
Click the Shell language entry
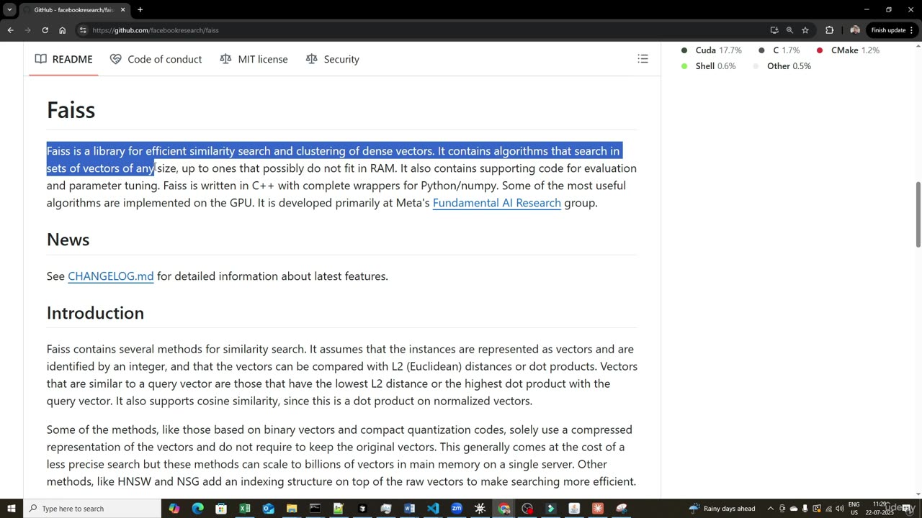(708, 66)
